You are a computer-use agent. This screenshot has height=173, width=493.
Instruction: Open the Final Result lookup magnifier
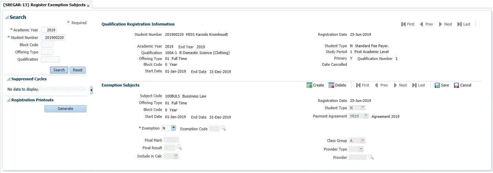point(179,147)
